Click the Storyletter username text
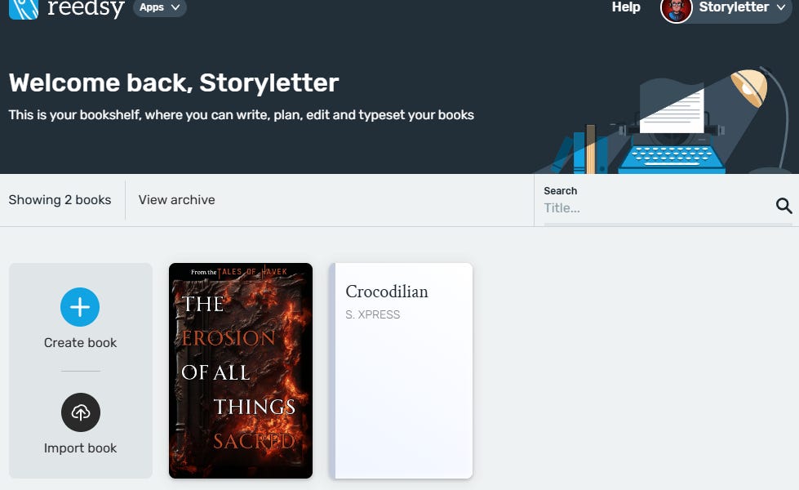This screenshot has height=490, width=799. [x=735, y=7]
